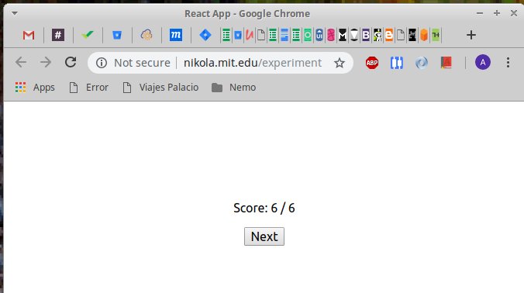View site information for Not secure
This screenshot has width=524, height=293.
pyautogui.click(x=102, y=63)
